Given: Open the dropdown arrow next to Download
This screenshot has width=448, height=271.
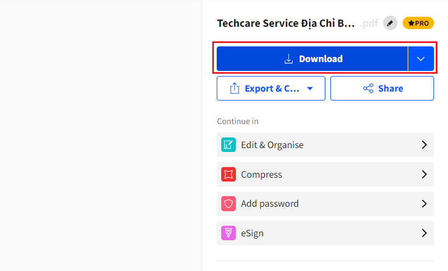Looking at the screenshot, I should [x=421, y=59].
